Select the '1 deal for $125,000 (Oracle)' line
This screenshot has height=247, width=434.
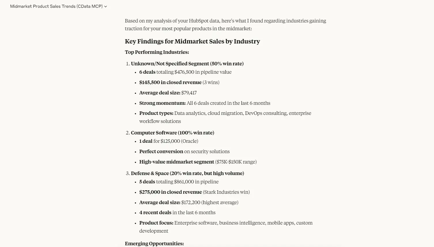point(169,141)
